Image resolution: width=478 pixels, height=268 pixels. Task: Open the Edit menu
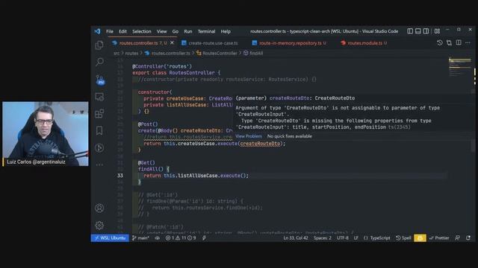point(122,31)
